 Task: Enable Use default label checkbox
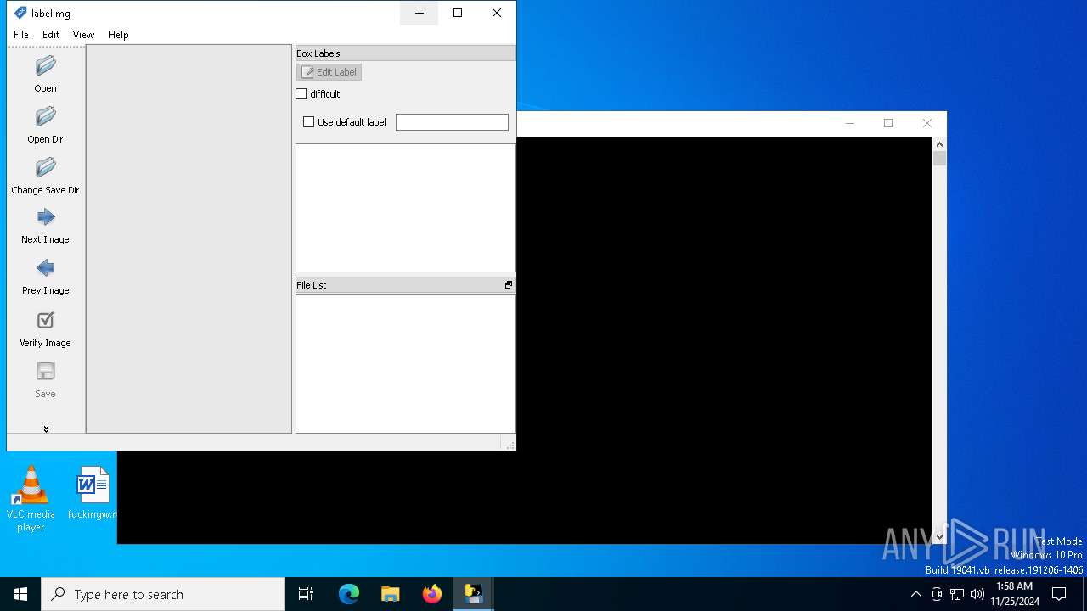coord(309,122)
